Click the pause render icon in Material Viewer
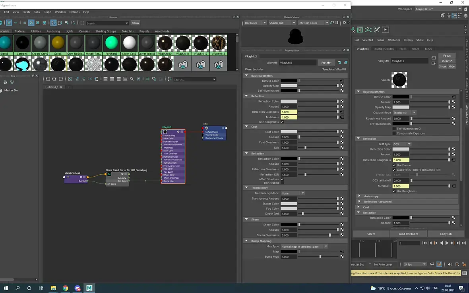Screen dimensions: 469x293 point(337,23)
